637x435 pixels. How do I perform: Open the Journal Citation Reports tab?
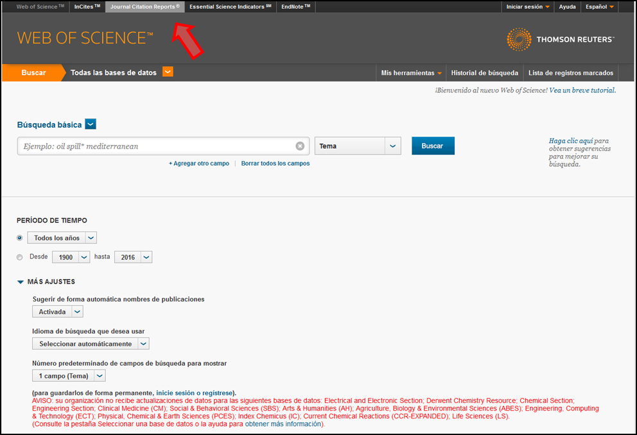pyautogui.click(x=145, y=7)
